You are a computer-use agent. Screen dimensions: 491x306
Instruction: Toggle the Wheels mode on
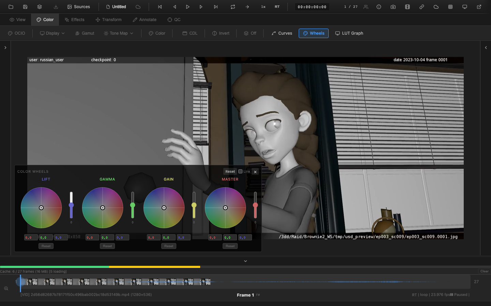pyautogui.click(x=313, y=33)
